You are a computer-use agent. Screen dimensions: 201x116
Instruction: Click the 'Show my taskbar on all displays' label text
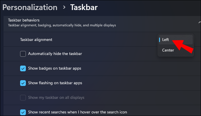56,98
